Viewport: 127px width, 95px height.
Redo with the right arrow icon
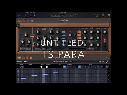point(103,61)
